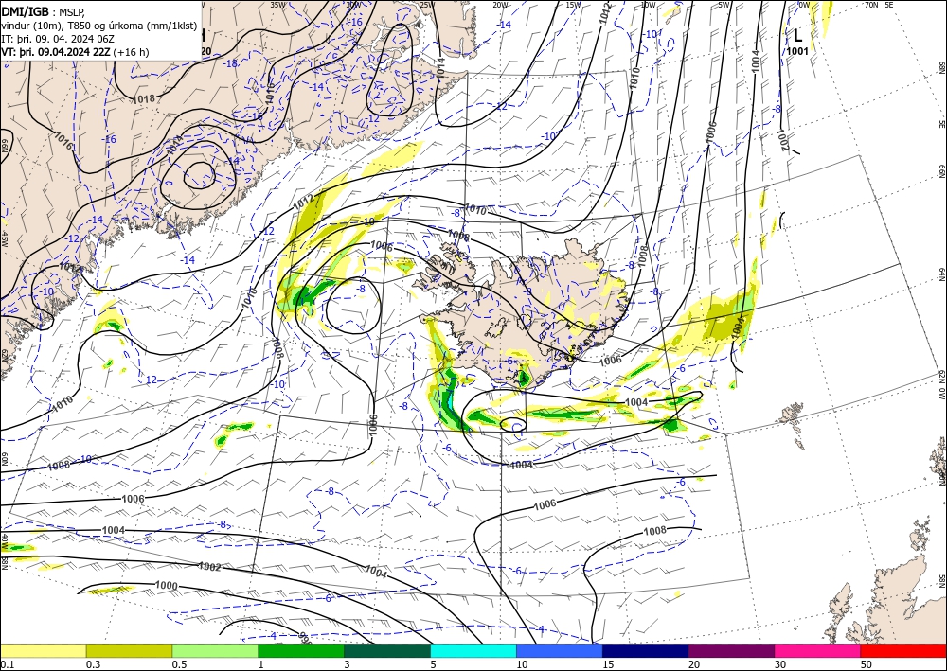The height and width of the screenshot is (671, 947).
Task: Click the '25W' longitude label
Action: pyautogui.click(x=427, y=5)
